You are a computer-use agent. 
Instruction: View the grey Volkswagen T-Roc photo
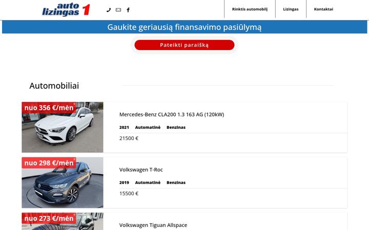(x=63, y=182)
